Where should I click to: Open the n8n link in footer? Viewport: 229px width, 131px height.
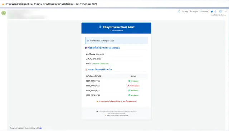coord(41,128)
